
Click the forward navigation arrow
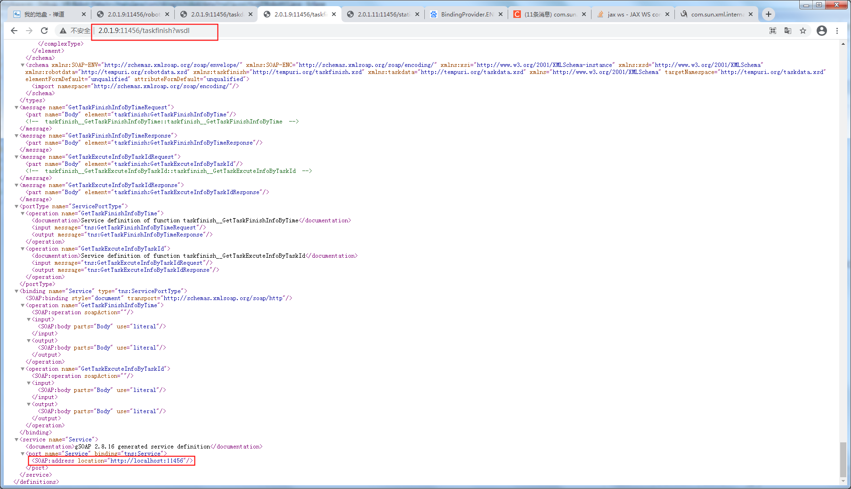click(x=29, y=31)
